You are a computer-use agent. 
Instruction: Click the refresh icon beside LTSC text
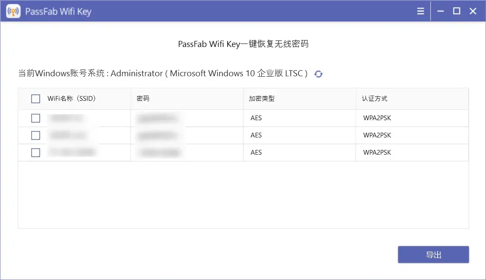pos(318,74)
